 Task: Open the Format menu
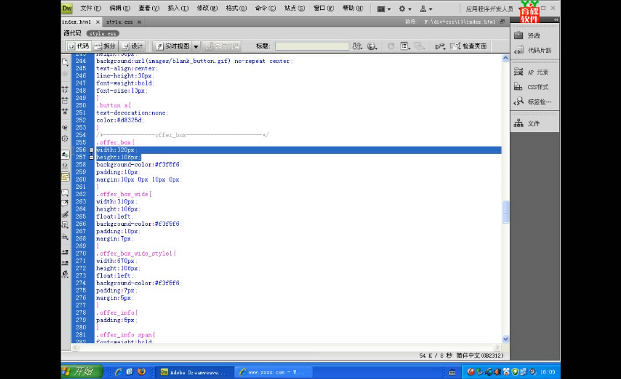pos(236,8)
